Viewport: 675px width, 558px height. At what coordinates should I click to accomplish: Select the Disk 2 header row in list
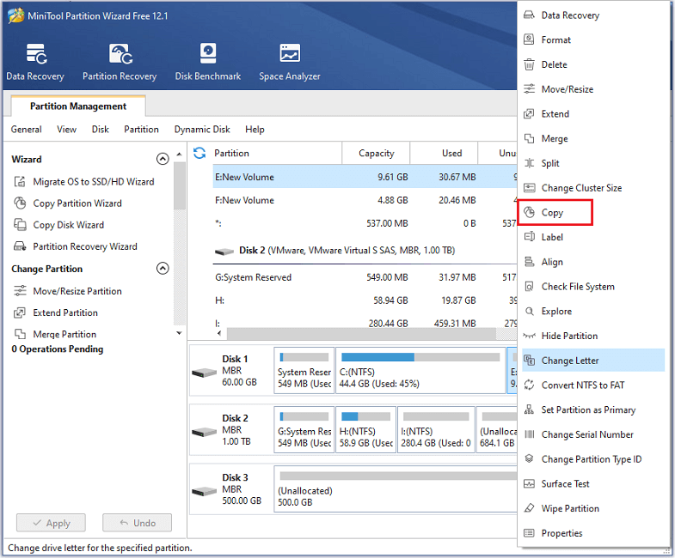tap(365, 251)
